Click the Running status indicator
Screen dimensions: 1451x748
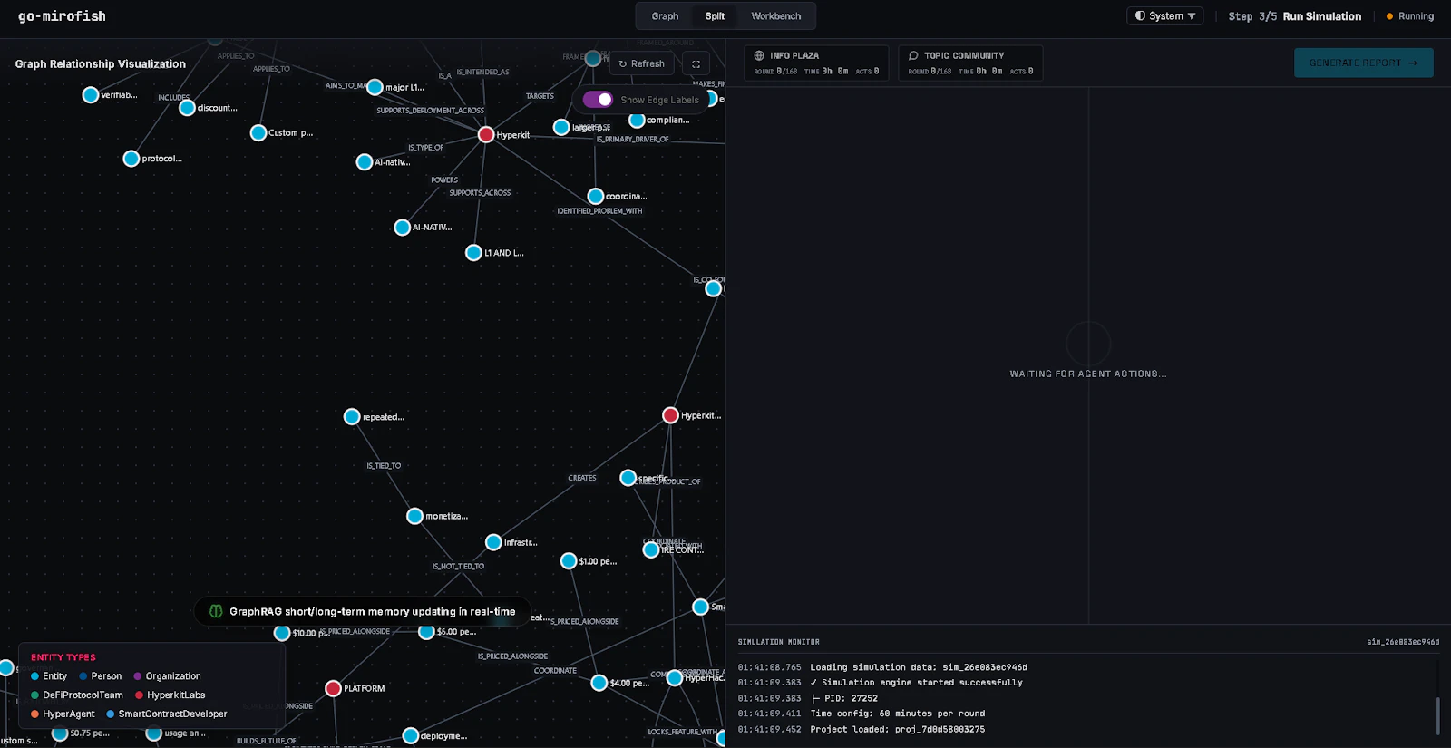1410,16
